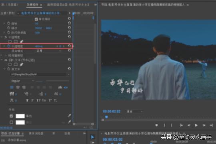The width and height of the screenshot is (216, 144).
Task: Reset the blend mode parameter
Action: point(69,50)
